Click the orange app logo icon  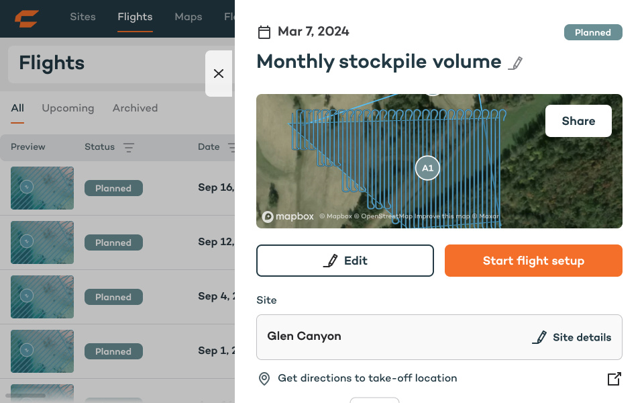[x=27, y=18]
